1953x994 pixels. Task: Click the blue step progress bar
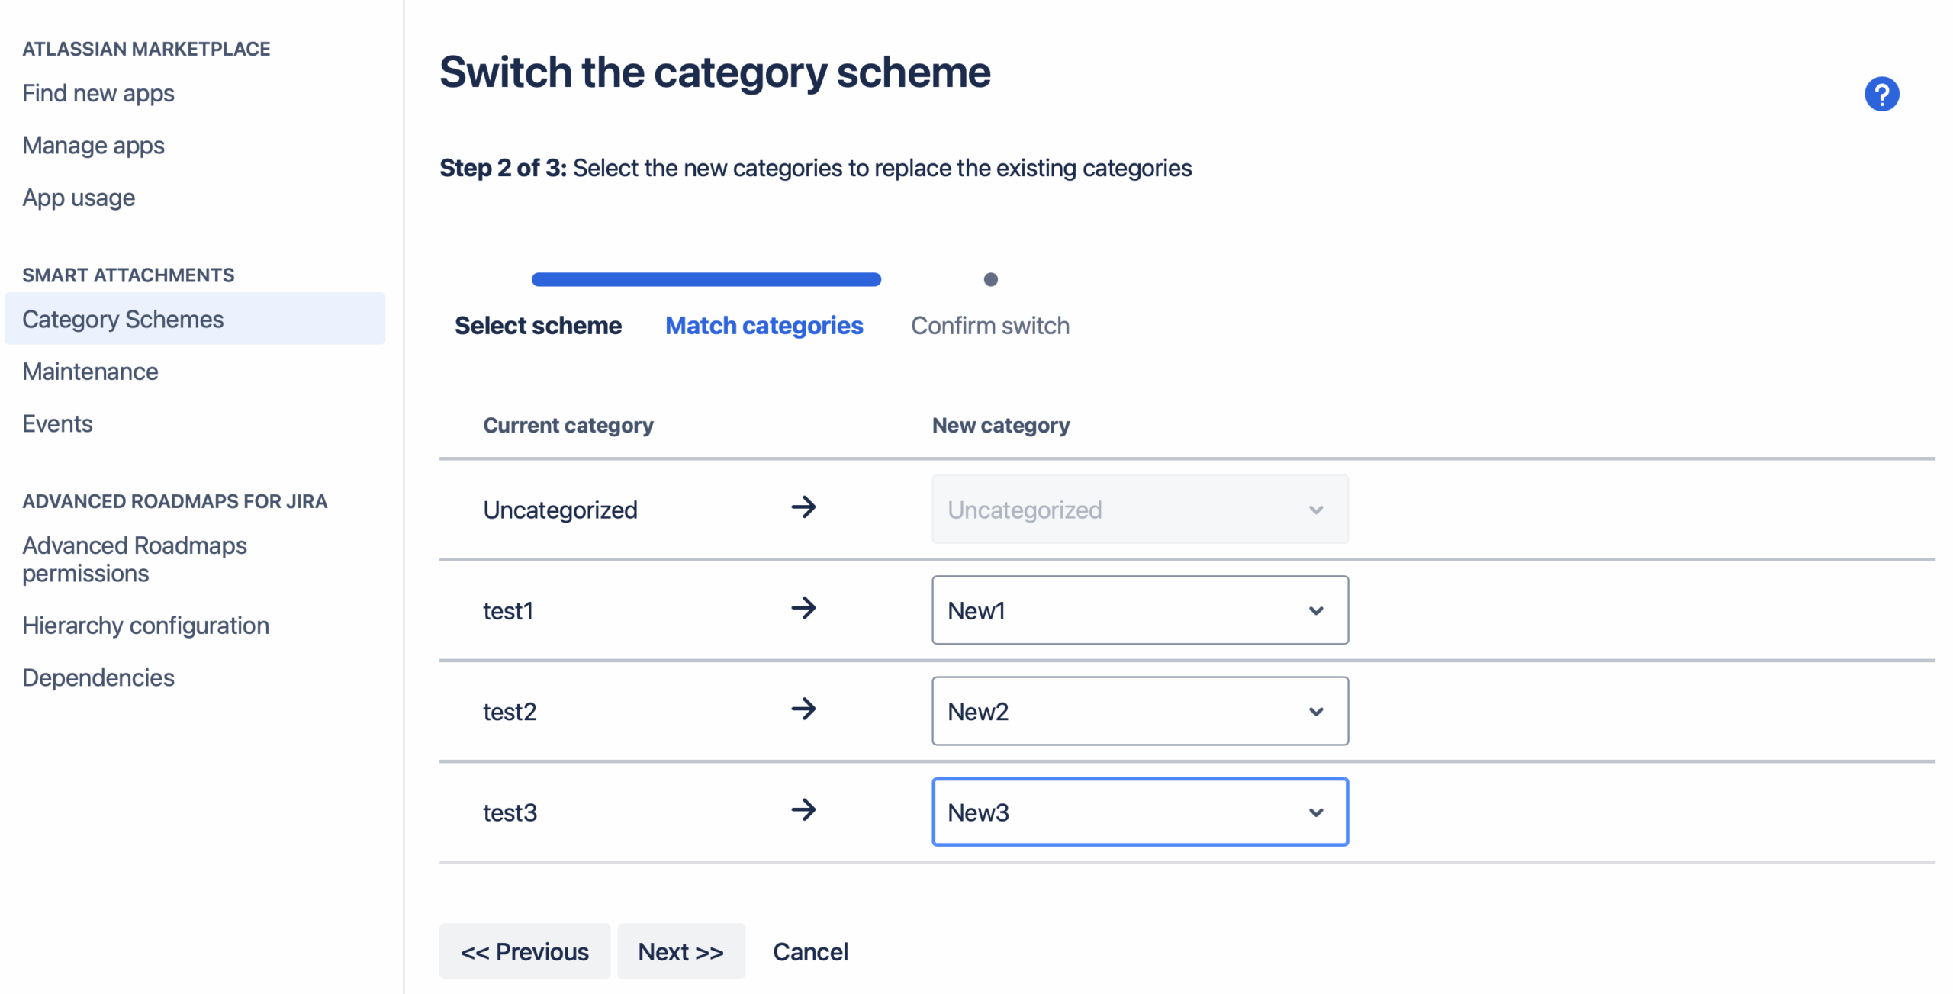coord(706,280)
